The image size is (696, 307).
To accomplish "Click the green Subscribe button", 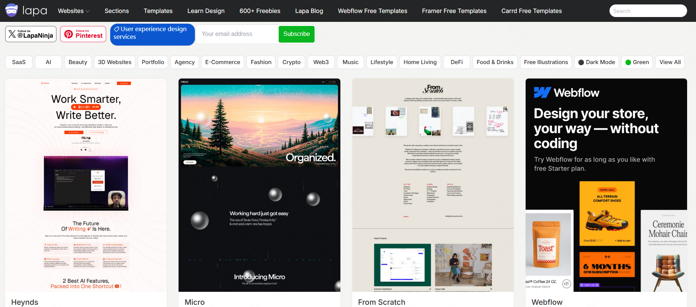I will tap(297, 34).
